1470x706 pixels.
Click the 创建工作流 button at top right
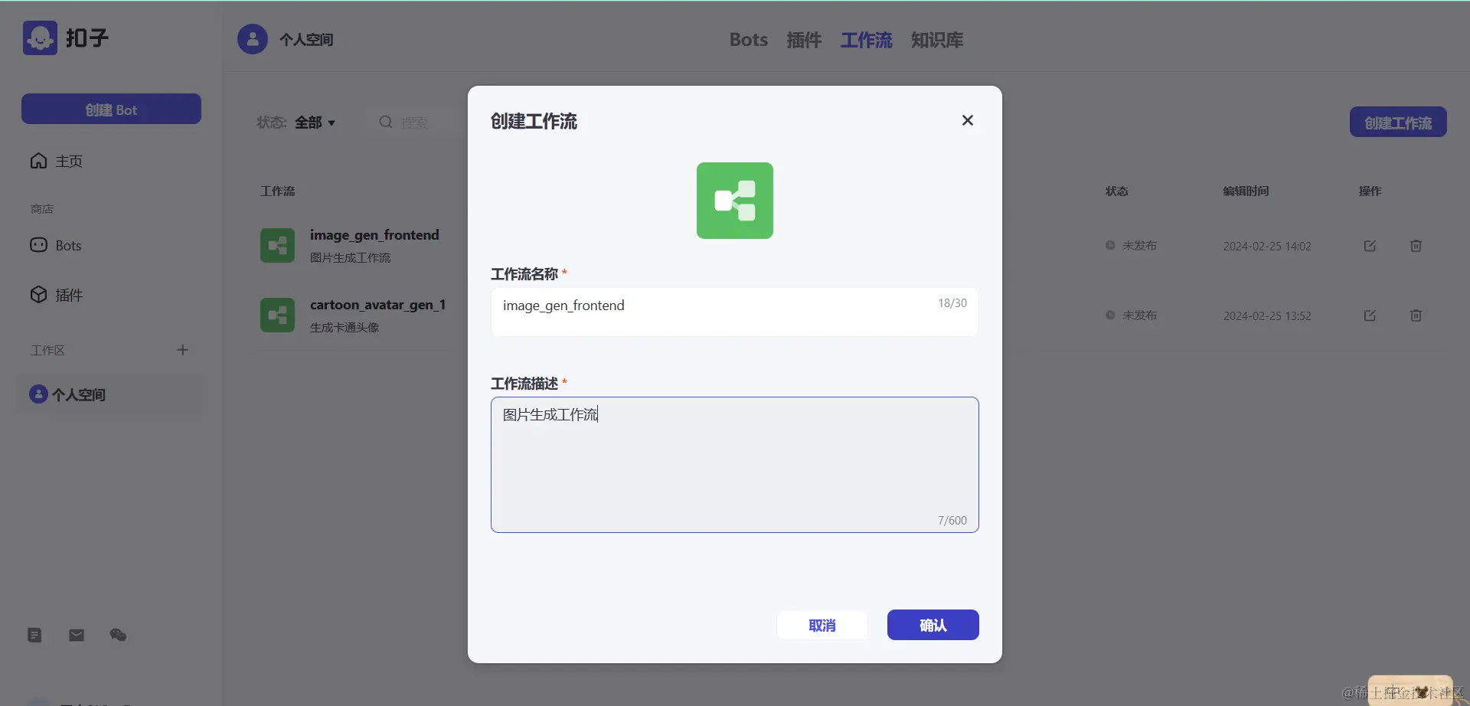tap(1397, 122)
